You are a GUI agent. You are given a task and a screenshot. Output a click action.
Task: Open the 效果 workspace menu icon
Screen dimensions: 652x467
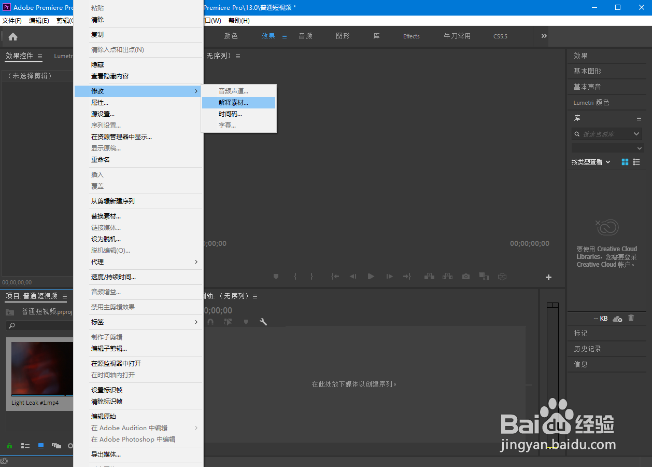(x=285, y=36)
